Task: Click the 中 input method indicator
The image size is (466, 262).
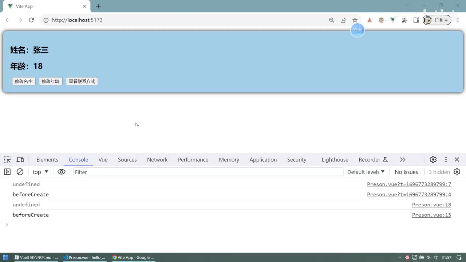Action: tap(436, 257)
